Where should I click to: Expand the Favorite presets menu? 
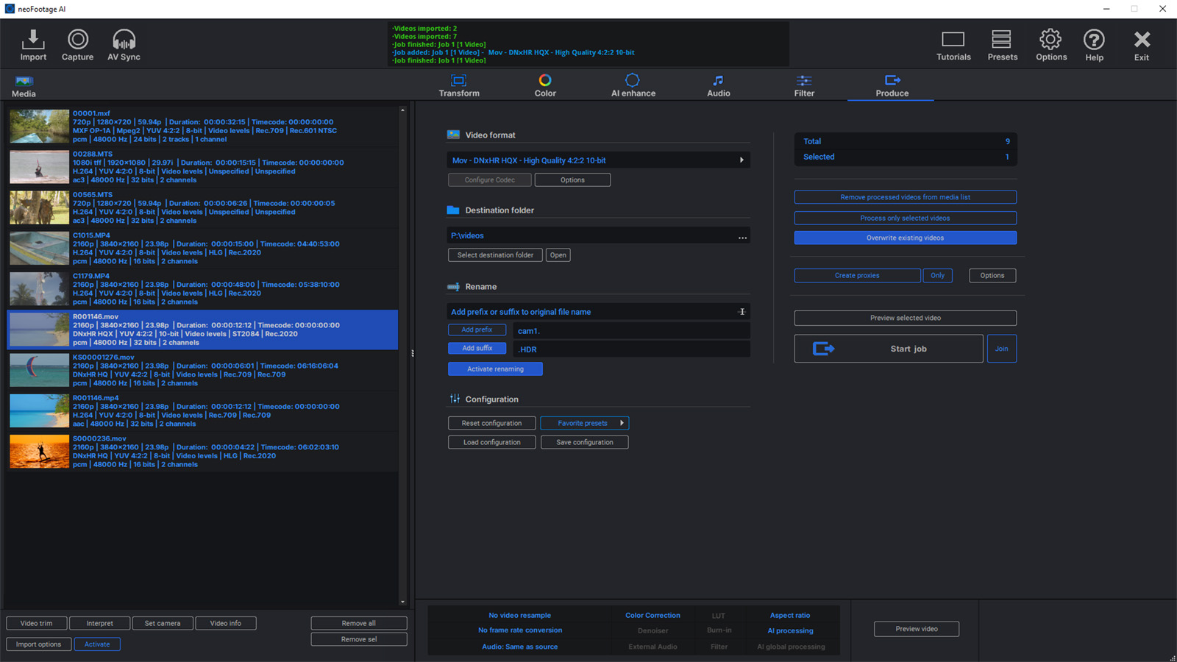click(x=585, y=423)
